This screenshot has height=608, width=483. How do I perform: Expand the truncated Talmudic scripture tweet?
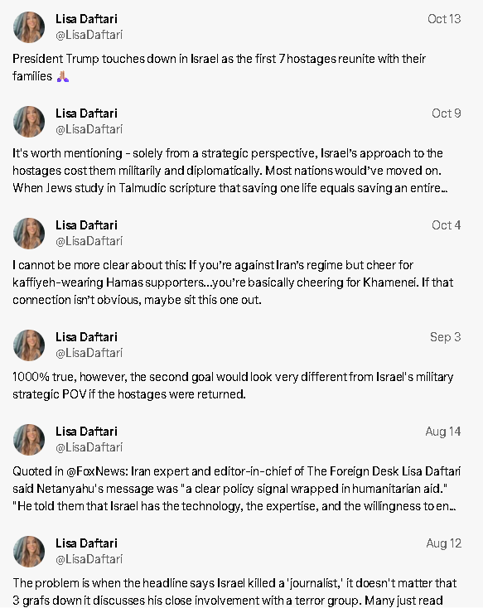click(x=229, y=171)
